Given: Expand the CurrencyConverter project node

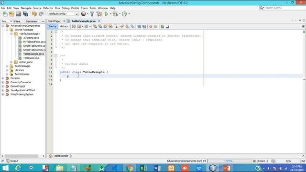Looking at the screenshot, I should [3, 82].
